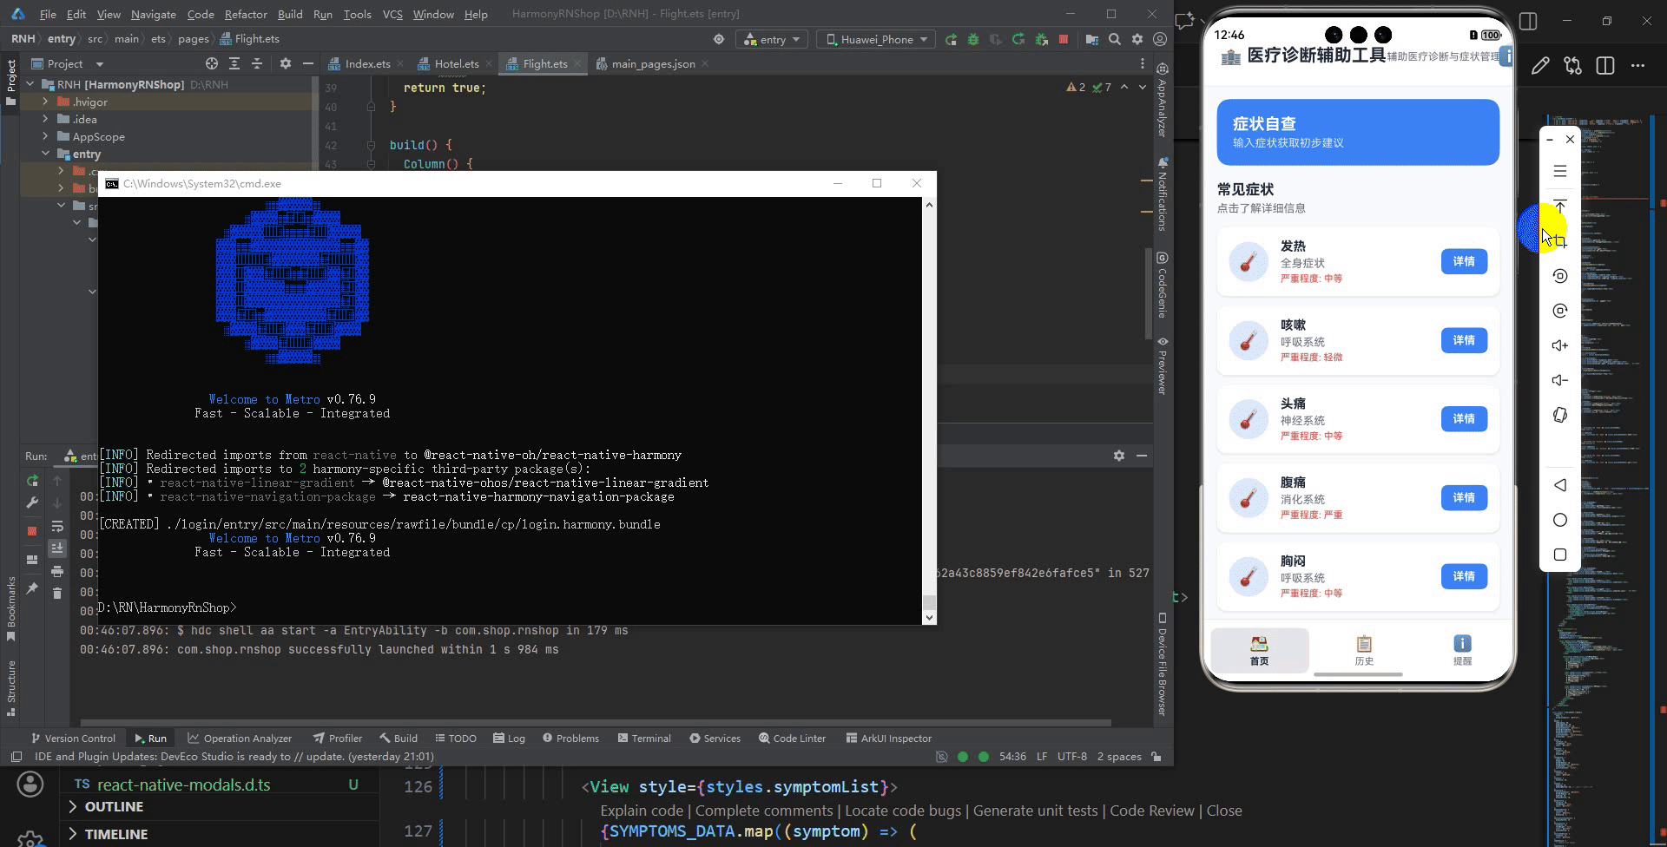
Task: Collapse the entry module folder
Action: (45, 154)
